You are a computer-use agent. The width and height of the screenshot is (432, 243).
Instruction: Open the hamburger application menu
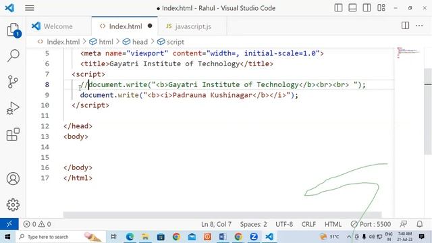pos(30,8)
